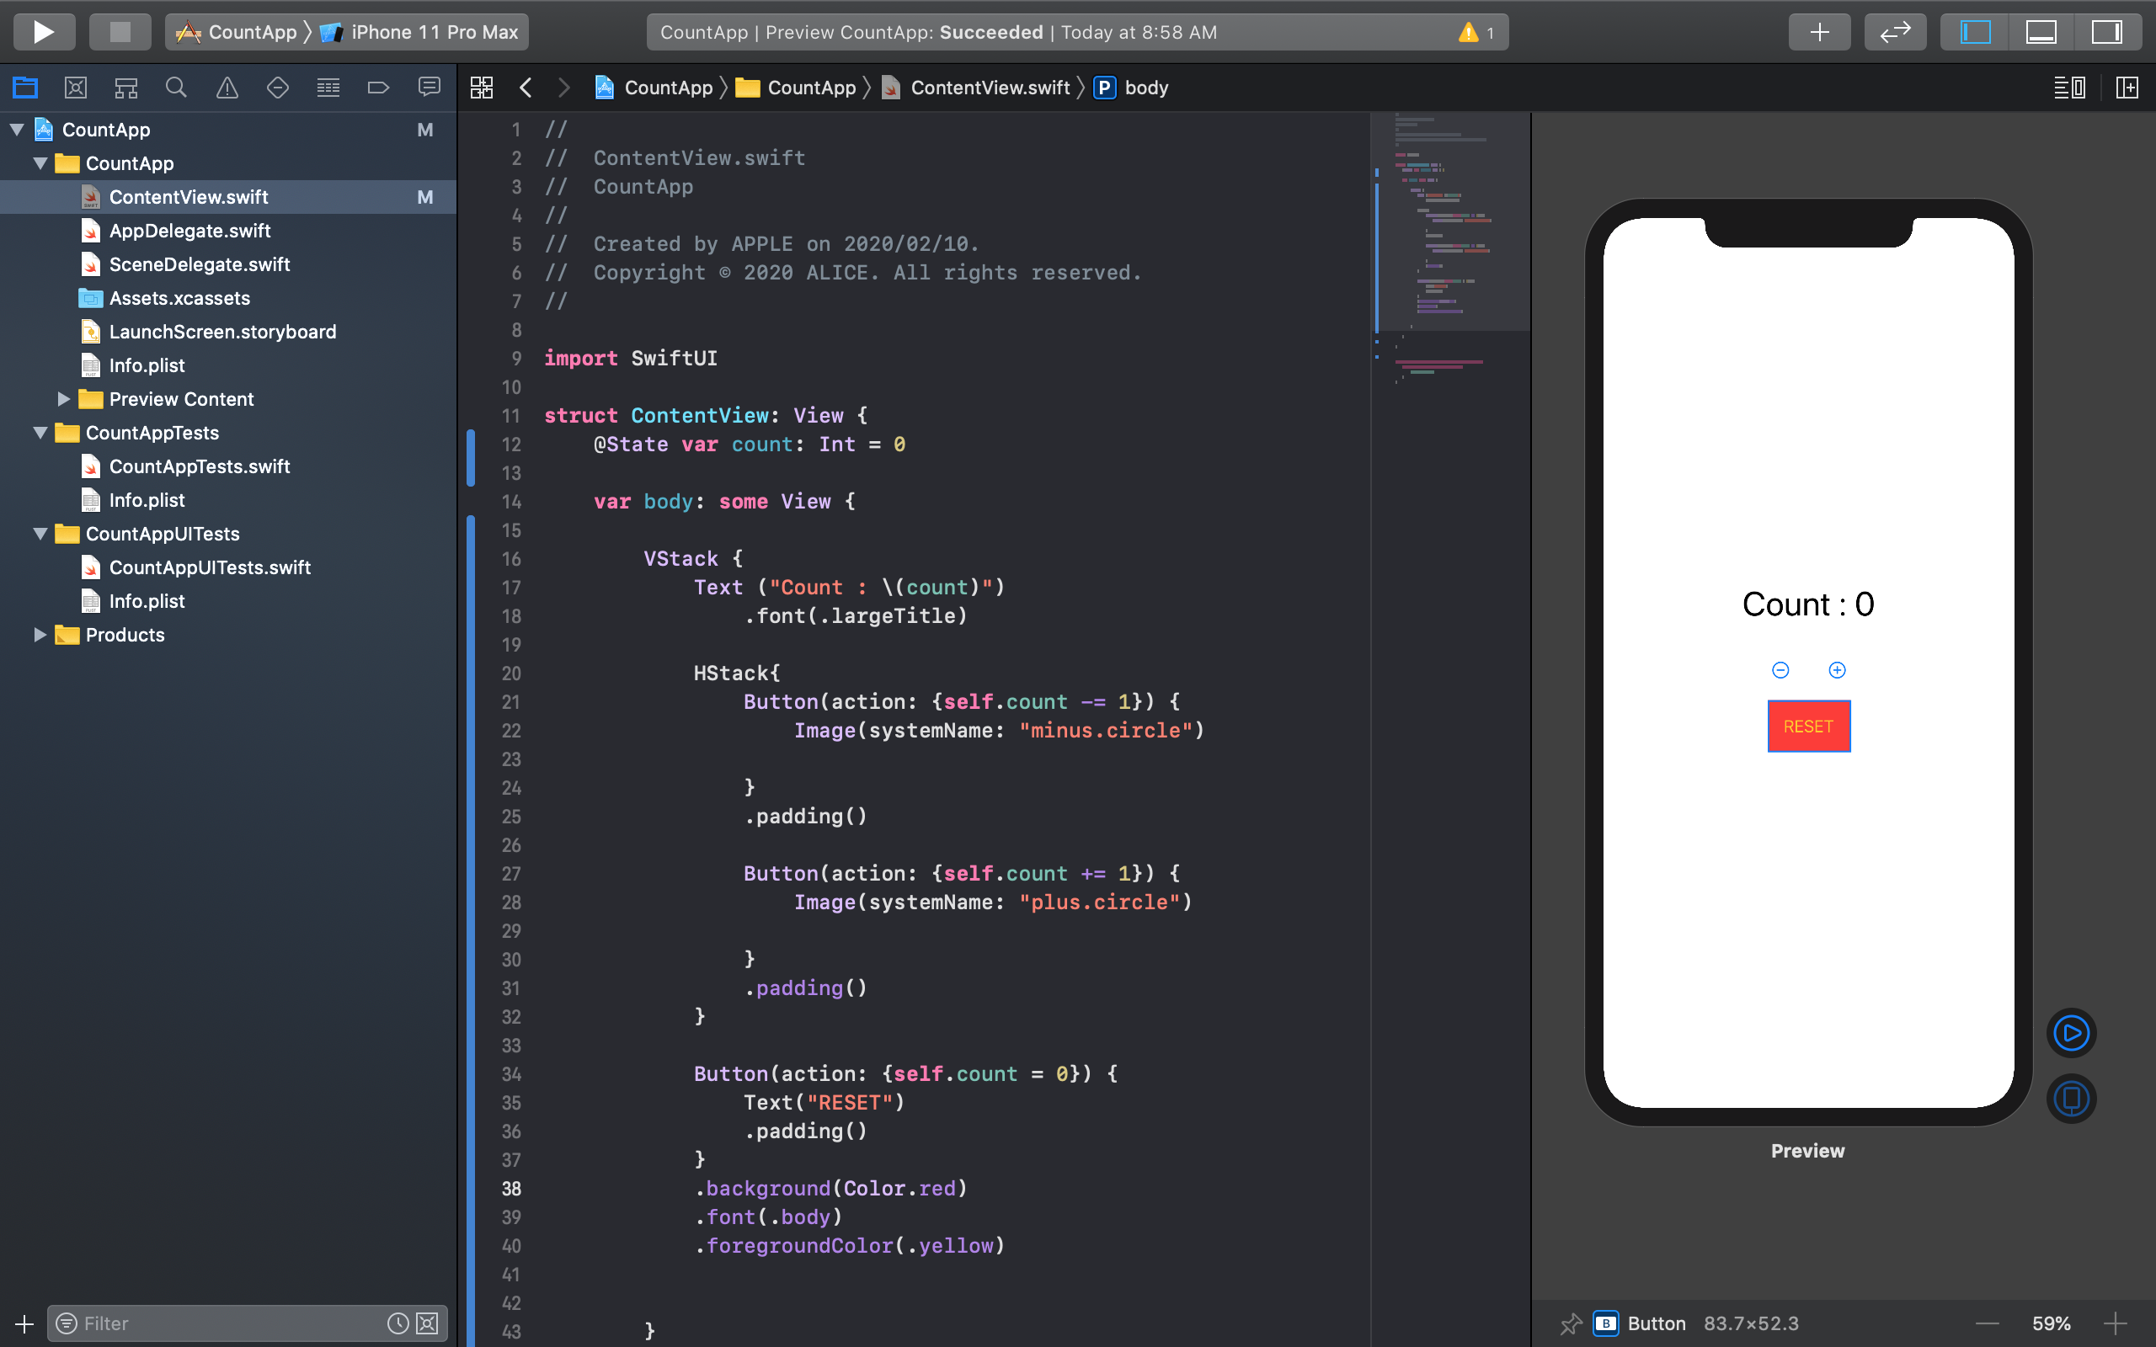Click the Library plus button in the toolbar

pyautogui.click(x=1819, y=32)
